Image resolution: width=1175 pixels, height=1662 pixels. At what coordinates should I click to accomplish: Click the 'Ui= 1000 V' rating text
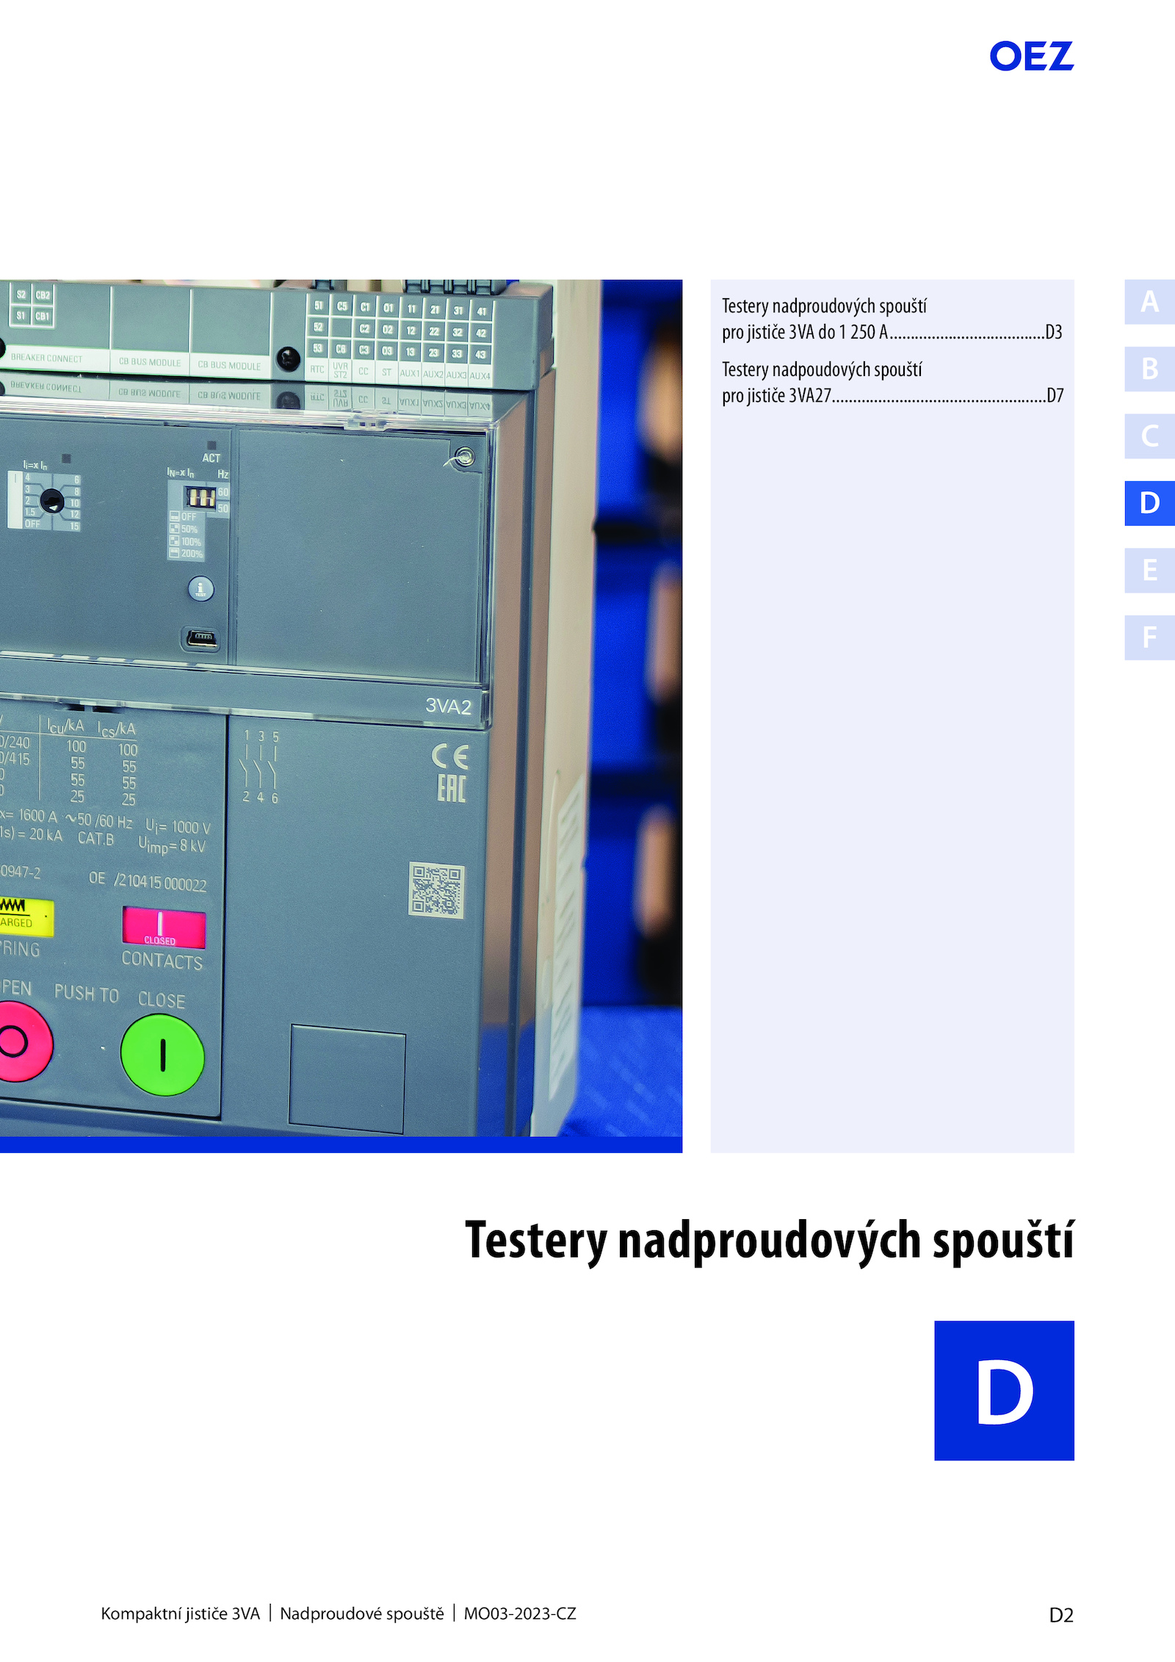point(178,826)
